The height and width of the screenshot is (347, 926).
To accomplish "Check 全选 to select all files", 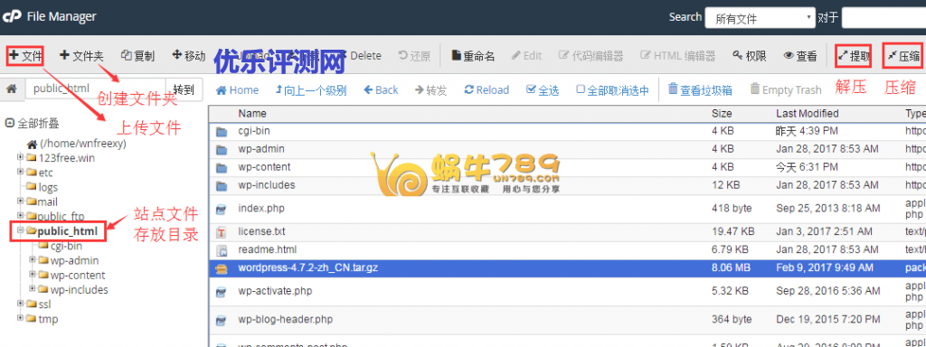I will click(543, 90).
